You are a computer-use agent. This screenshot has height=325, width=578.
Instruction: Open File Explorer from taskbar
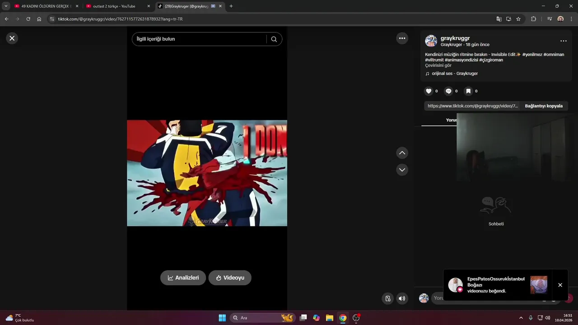[329, 318]
